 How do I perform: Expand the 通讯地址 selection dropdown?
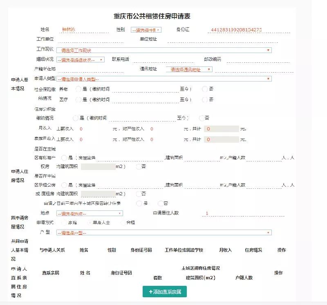coord(189,69)
